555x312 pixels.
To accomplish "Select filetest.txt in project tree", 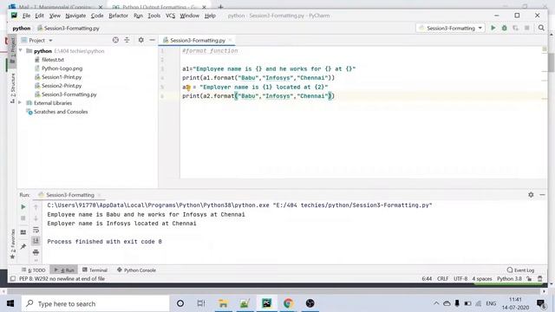I will (53, 60).
